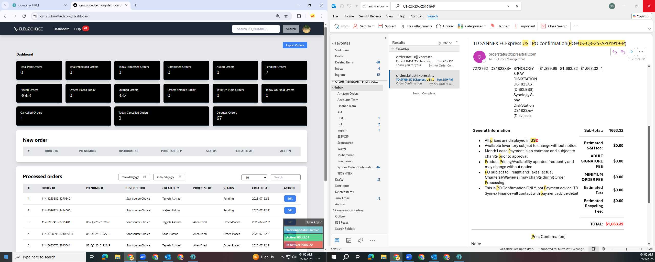Open rows-per-page dropdown showing 10
This screenshot has height=262, width=655.
pyautogui.click(x=254, y=177)
